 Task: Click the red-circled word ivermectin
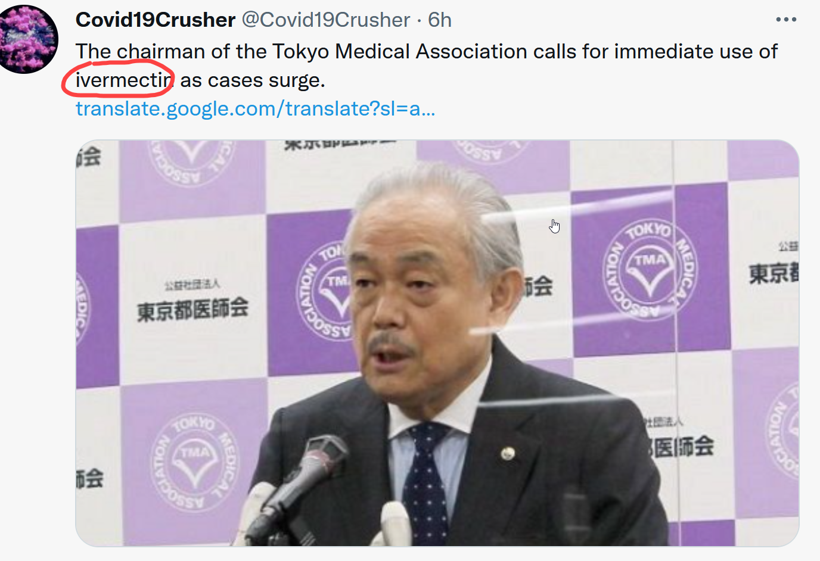pos(124,80)
